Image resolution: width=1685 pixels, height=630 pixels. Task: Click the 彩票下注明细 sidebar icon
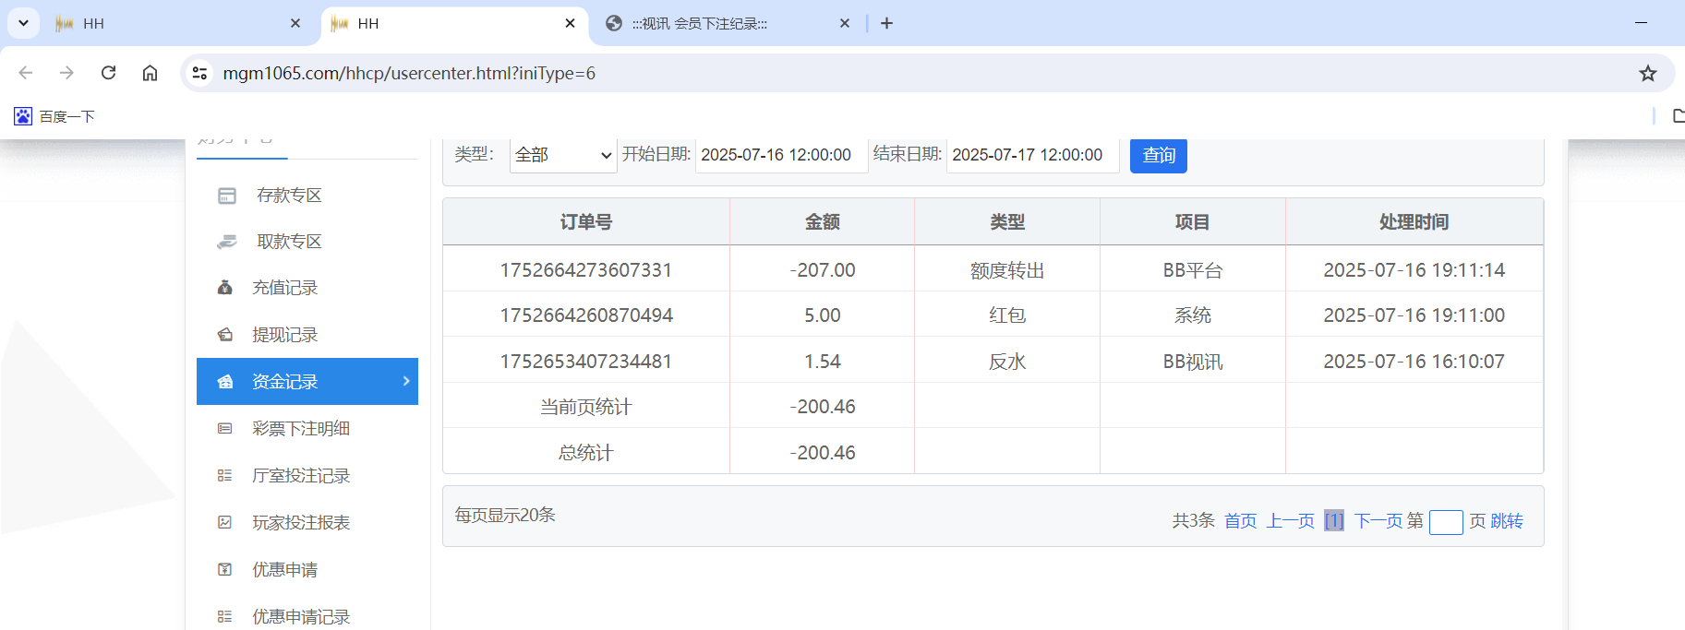(224, 429)
